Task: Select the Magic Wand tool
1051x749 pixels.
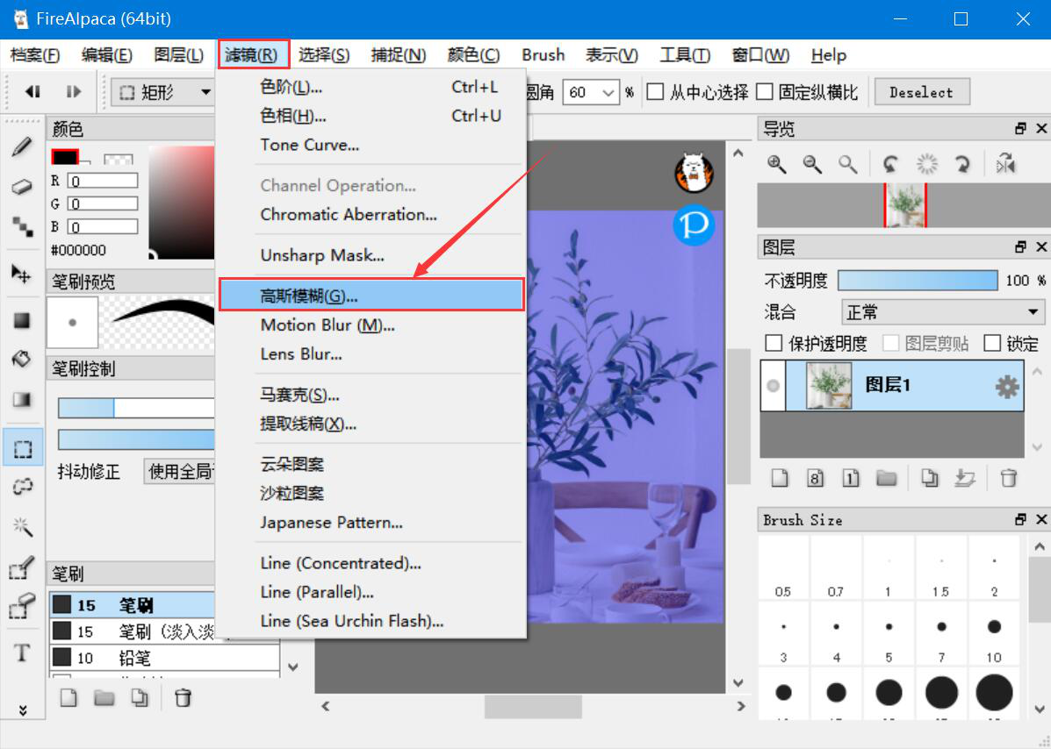Action: coord(22,527)
